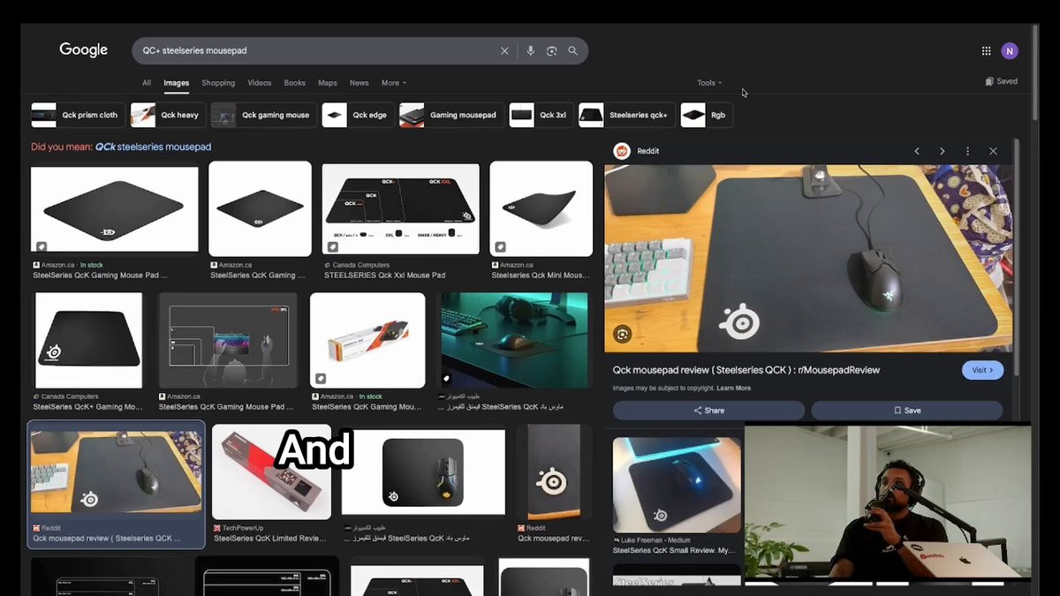Click the Share button
Image resolution: width=1060 pixels, height=596 pixels.
[x=708, y=411]
